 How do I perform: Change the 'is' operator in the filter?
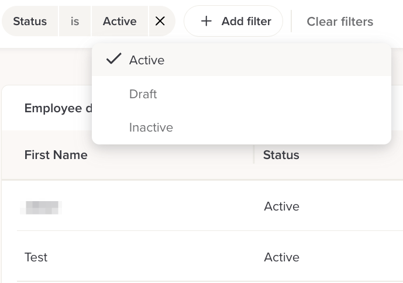[x=75, y=22]
